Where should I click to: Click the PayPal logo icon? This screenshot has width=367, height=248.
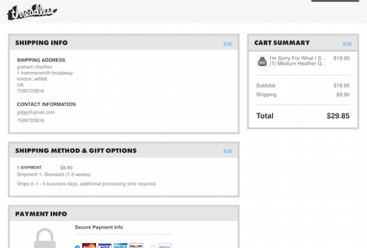pos(164,246)
